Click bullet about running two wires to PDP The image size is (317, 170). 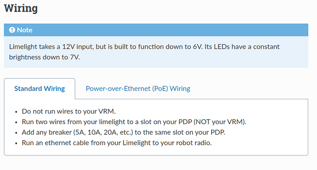click(134, 122)
